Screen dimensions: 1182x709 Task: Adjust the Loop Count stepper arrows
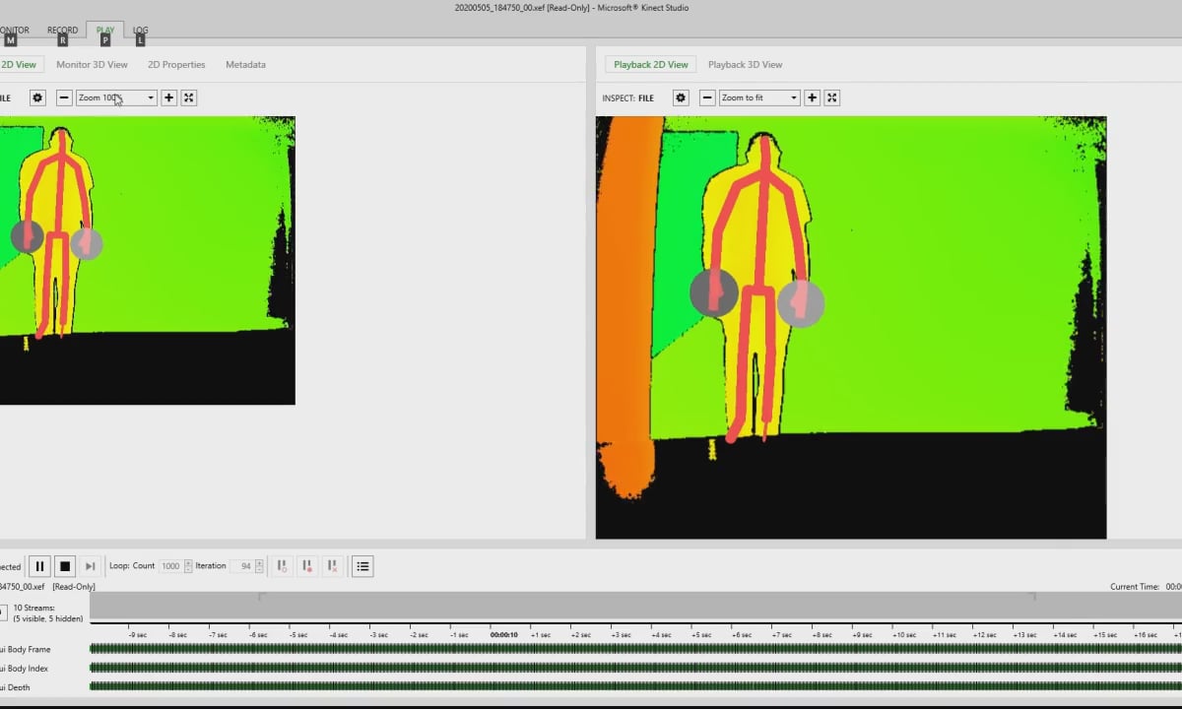coord(188,566)
